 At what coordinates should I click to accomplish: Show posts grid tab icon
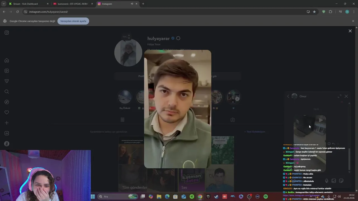[122, 119]
